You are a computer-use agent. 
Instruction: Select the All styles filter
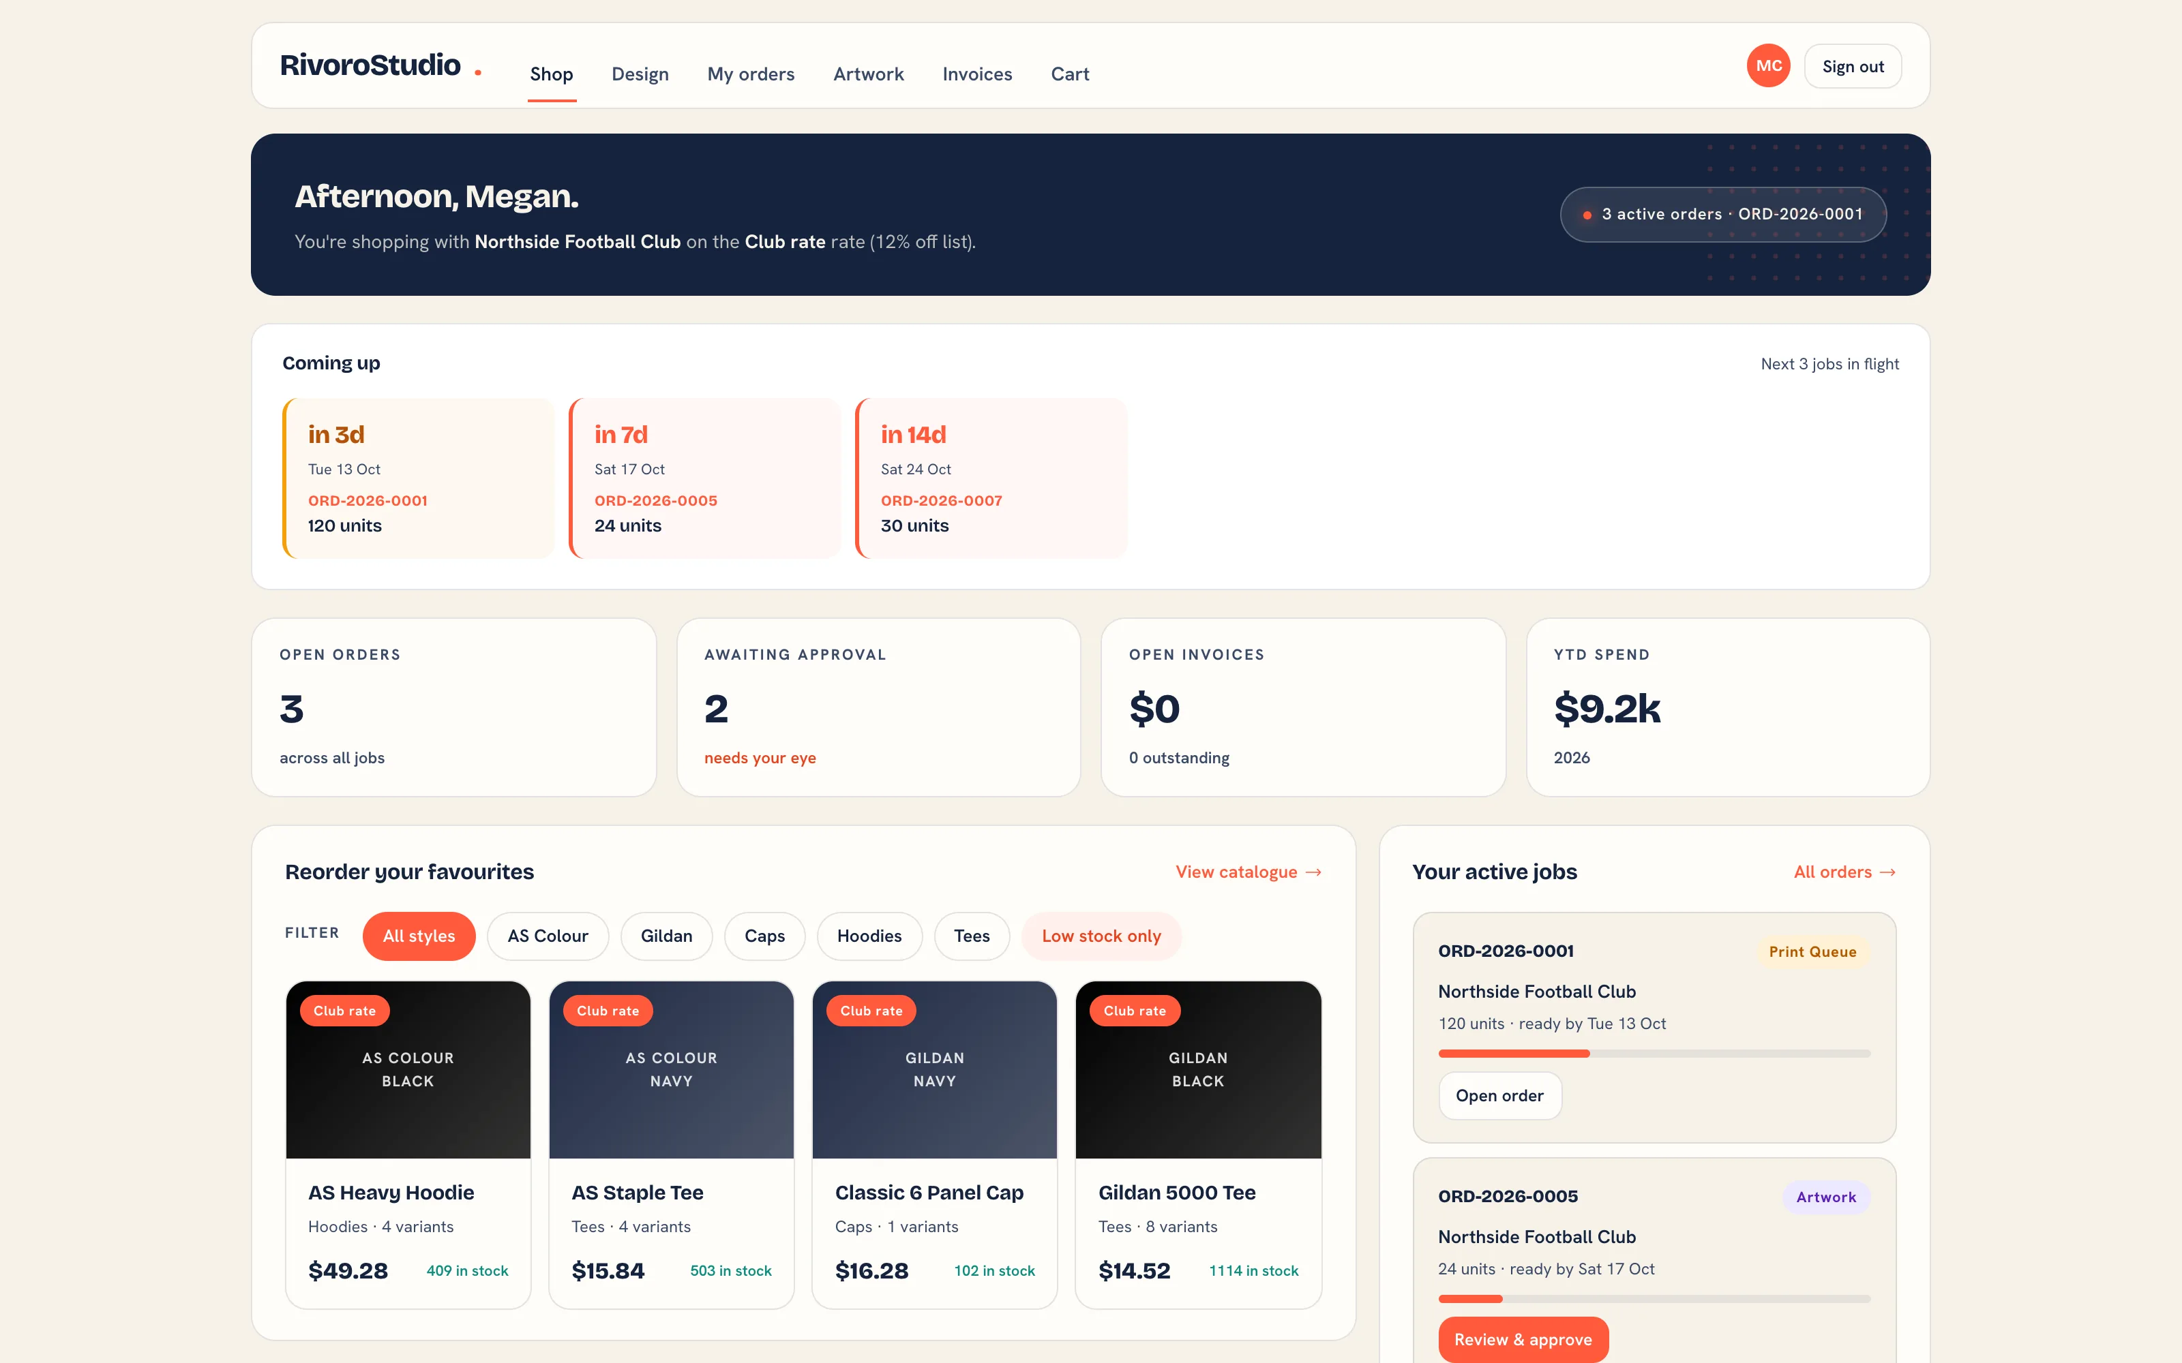pyautogui.click(x=419, y=936)
